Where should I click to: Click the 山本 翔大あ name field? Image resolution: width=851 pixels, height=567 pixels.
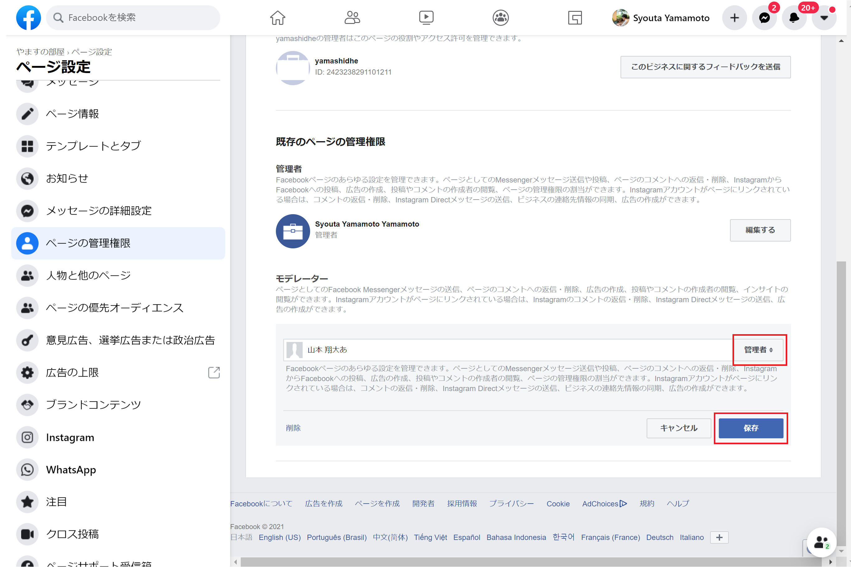(509, 350)
